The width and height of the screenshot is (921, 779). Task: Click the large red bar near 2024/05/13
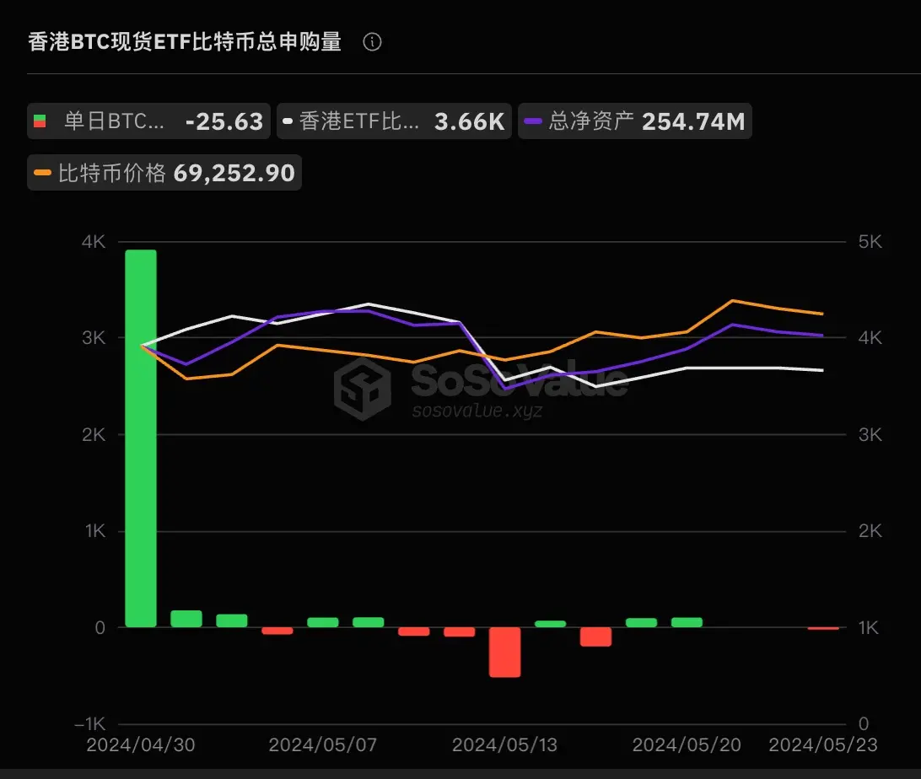[x=504, y=653]
